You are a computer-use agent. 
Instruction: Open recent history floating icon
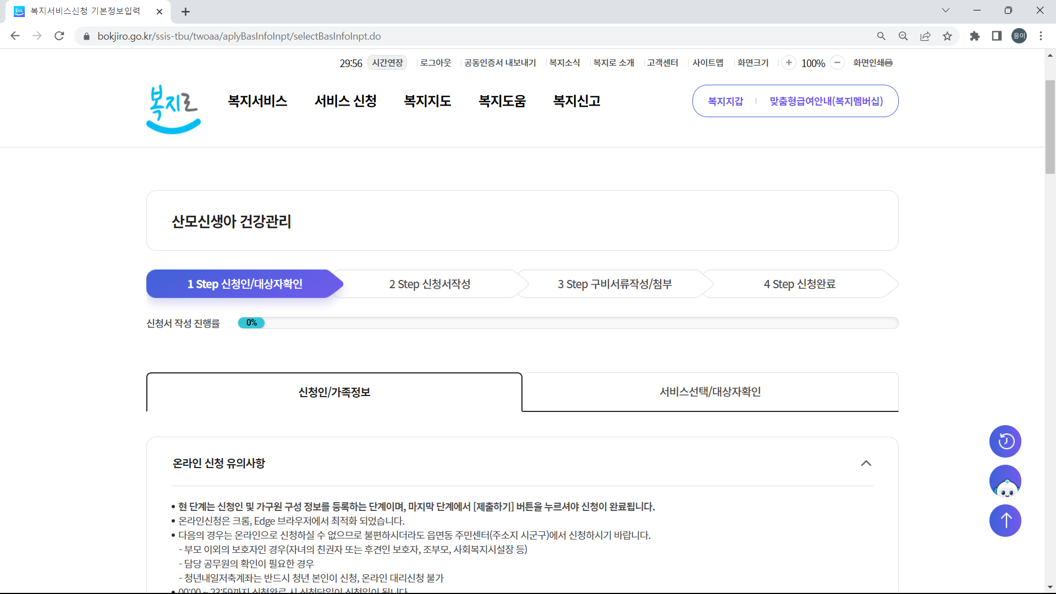(1005, 441)
